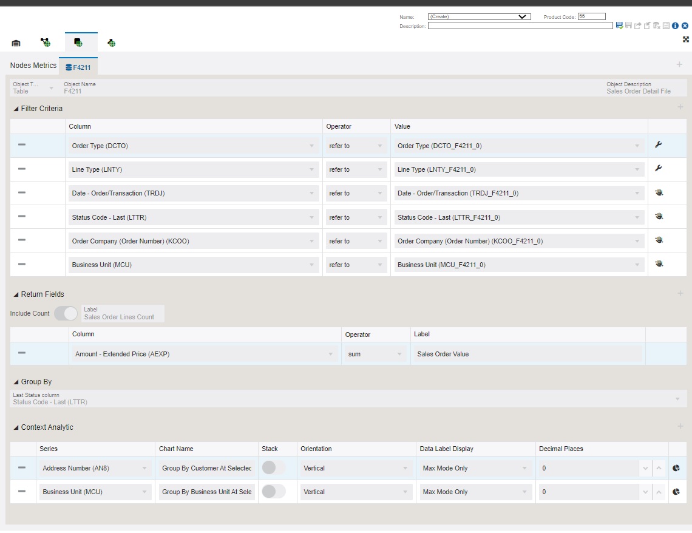
Task: Toggle Stack for Business Unit series
Action: coord(273,492)
